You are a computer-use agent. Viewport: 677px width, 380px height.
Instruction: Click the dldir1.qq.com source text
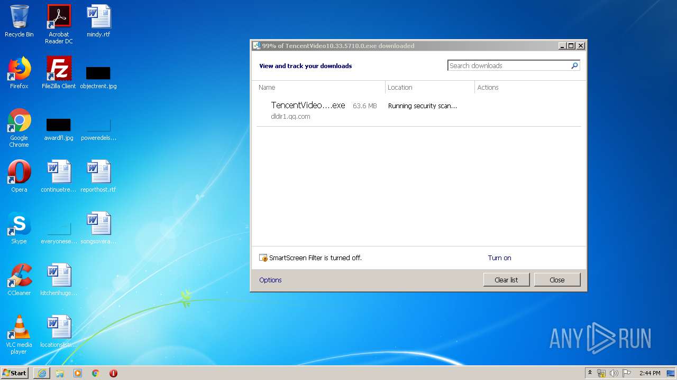point(290,117)
